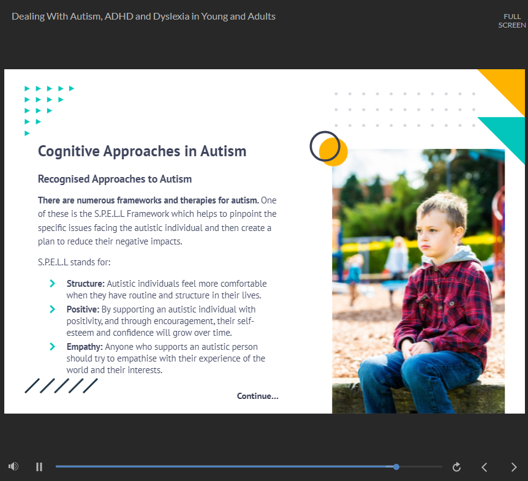Go back with the previous slide arrow
The height and width of the screenshot is (481, 528).
click(x=485, y=467)
